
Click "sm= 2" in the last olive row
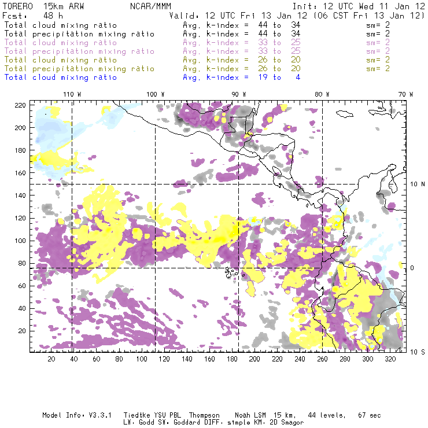tap(378, 68)
